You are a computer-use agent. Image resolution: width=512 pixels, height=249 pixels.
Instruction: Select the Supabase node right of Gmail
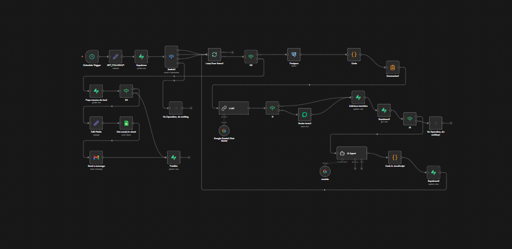click(173, 157)
